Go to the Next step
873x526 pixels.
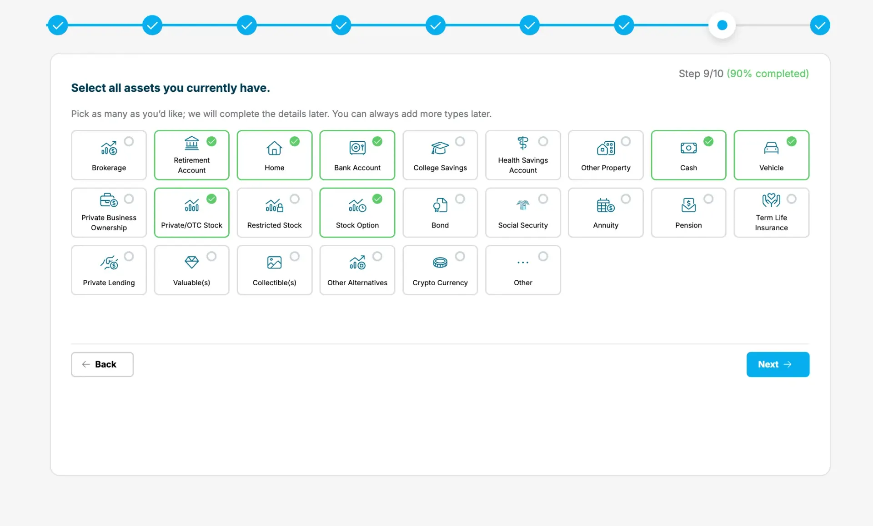[x=778, y=364]
